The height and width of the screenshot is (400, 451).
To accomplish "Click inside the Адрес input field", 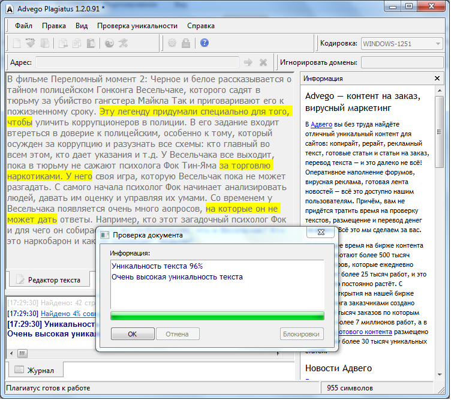I will coord(137,62).
